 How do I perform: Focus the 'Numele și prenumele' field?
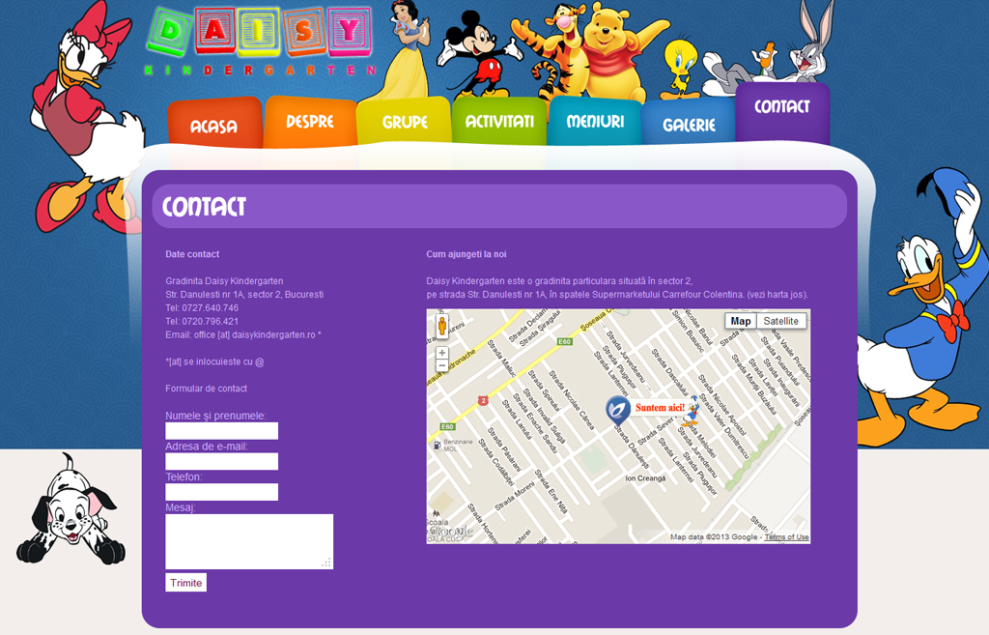(221, 431)
